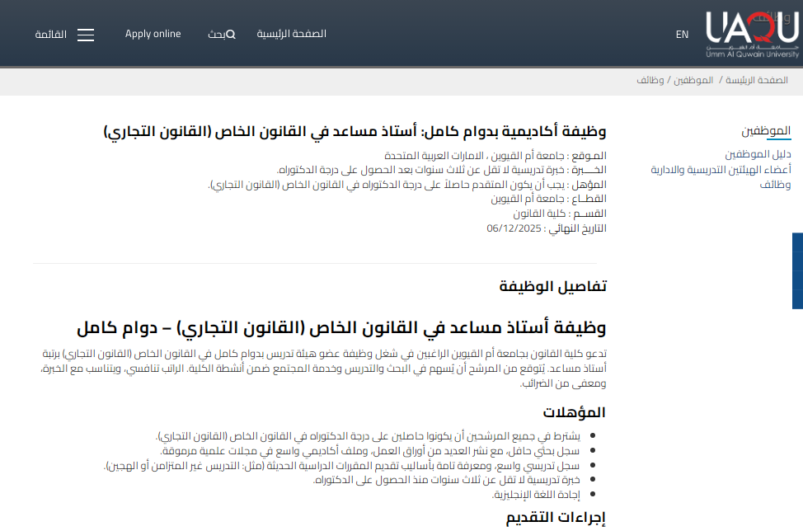Go to الصفحة الرئيسية in the top navigation bar
The height and width of the screenshot is (531, 803).
pyautogui.click(x=291, y=34)
